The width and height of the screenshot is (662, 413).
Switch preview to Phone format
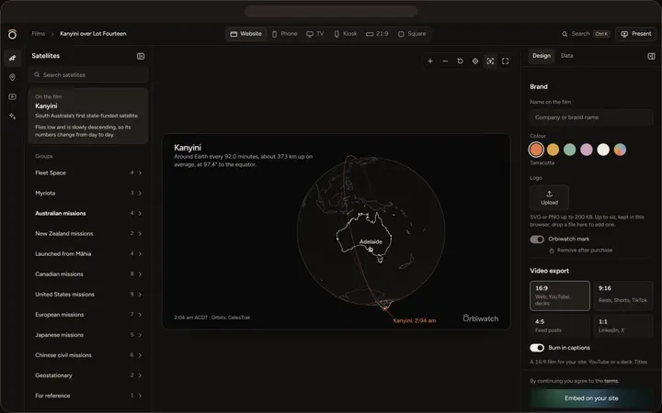284,34
